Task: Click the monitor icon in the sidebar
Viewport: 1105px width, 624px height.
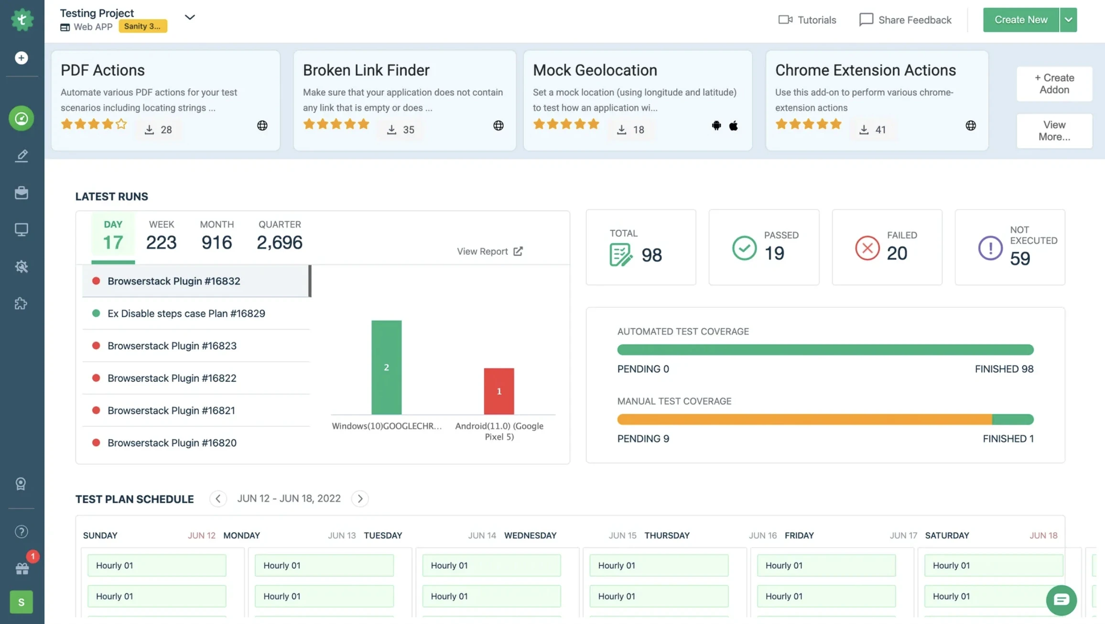Action: 21,229
